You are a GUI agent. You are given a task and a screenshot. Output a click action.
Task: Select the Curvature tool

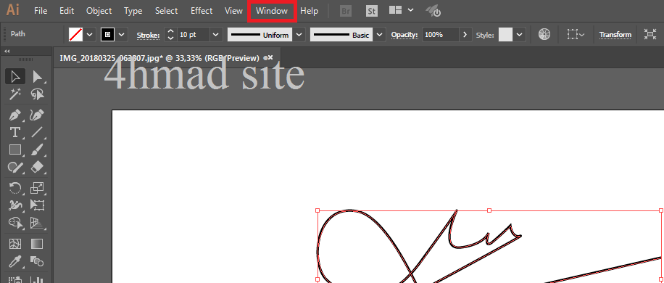tap(37, 115)
